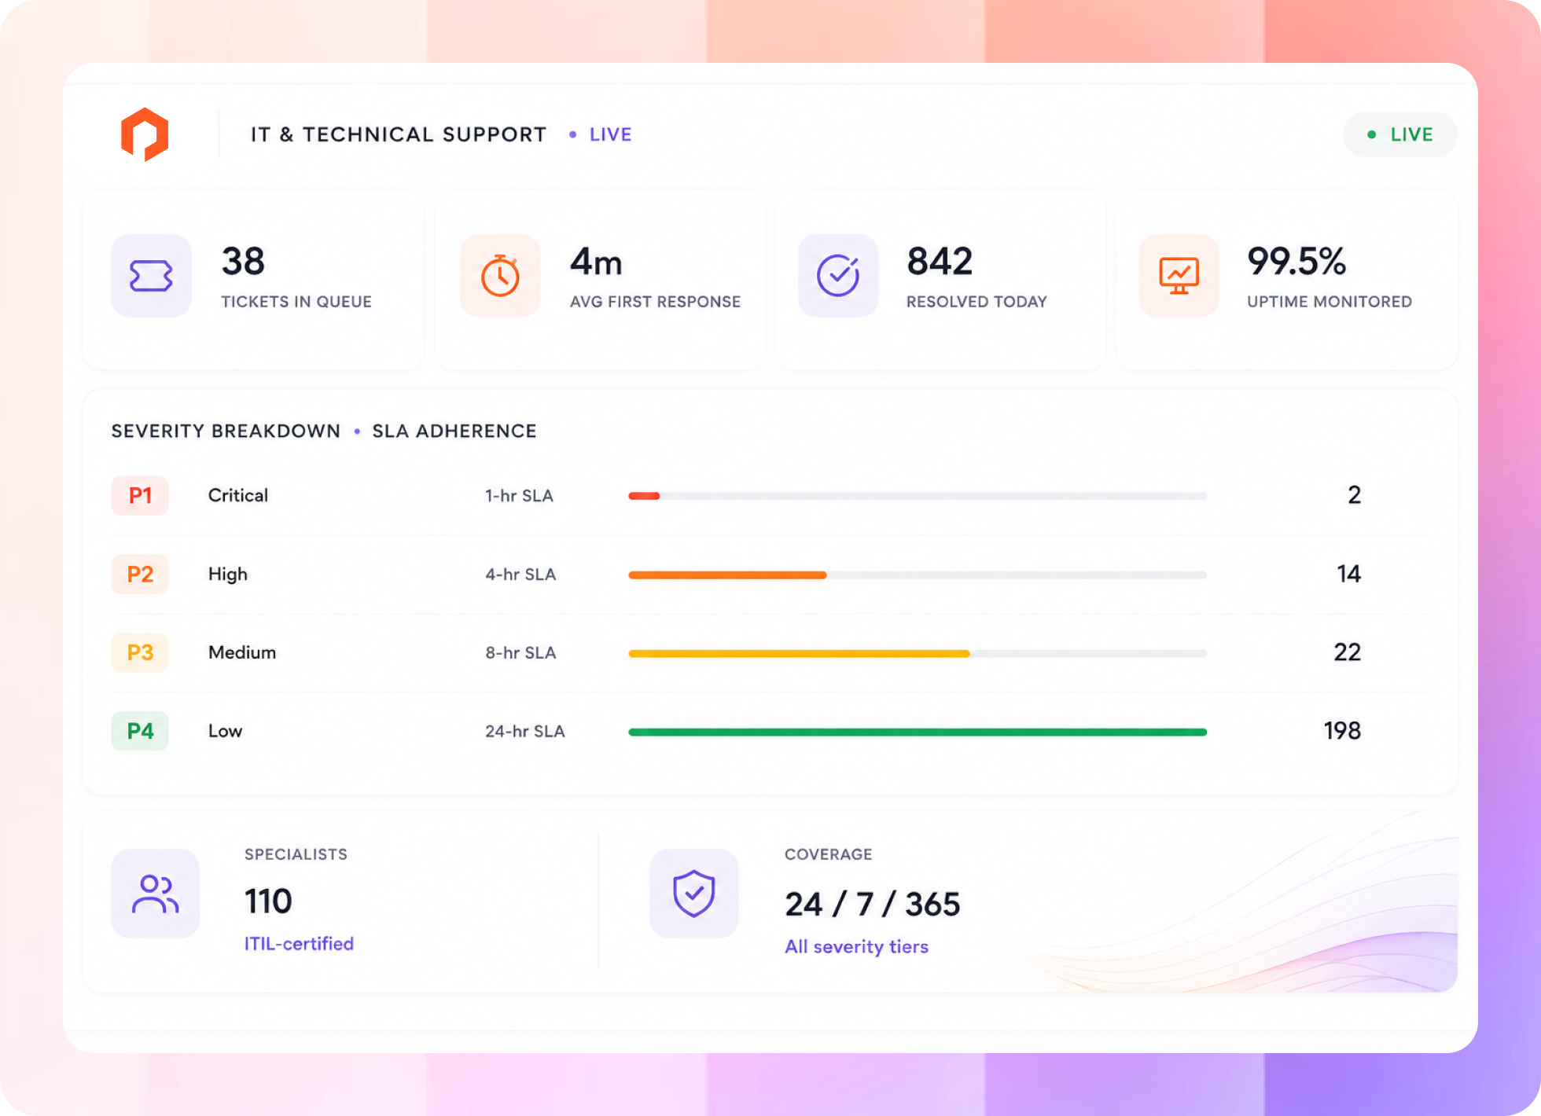Click the checkmark circle icon for Resolved Today
1541x1116 pixels.
click(x=838, y=276)
